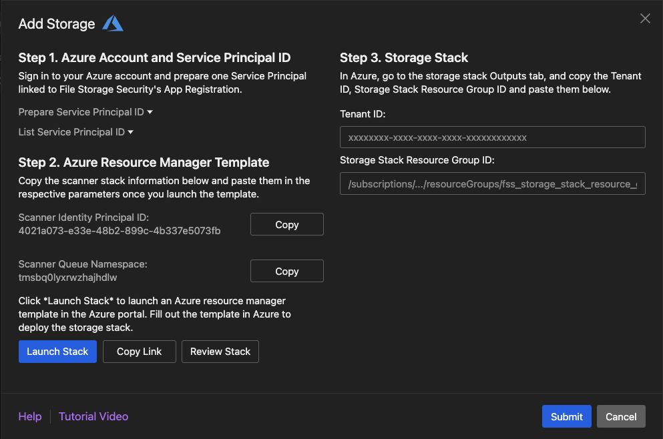Viewport: 663px width, 439px height.
Task: Click the Azure logo icon
Action: click(x=112, y=24)
